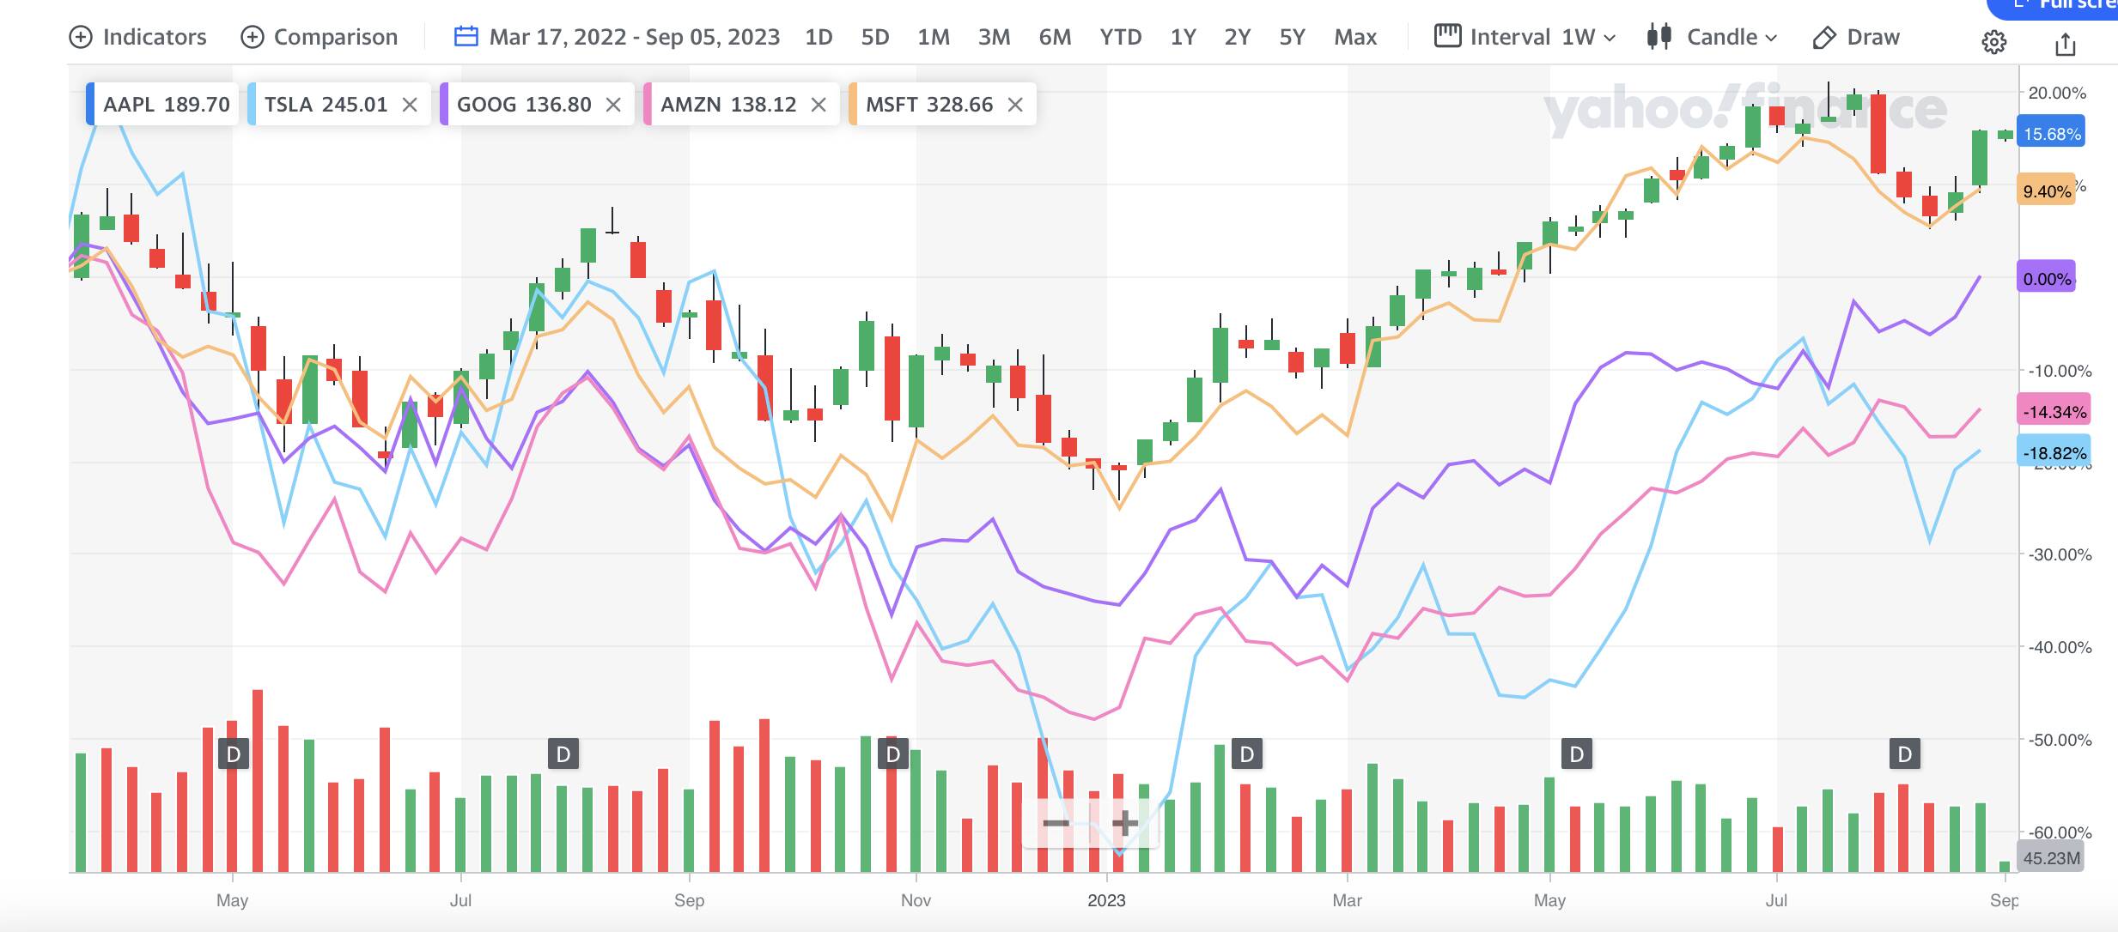The width and height of the screenshot is (2118, 932).
Task: Click the plus icon beside Comparison
Action: point(252,37)
